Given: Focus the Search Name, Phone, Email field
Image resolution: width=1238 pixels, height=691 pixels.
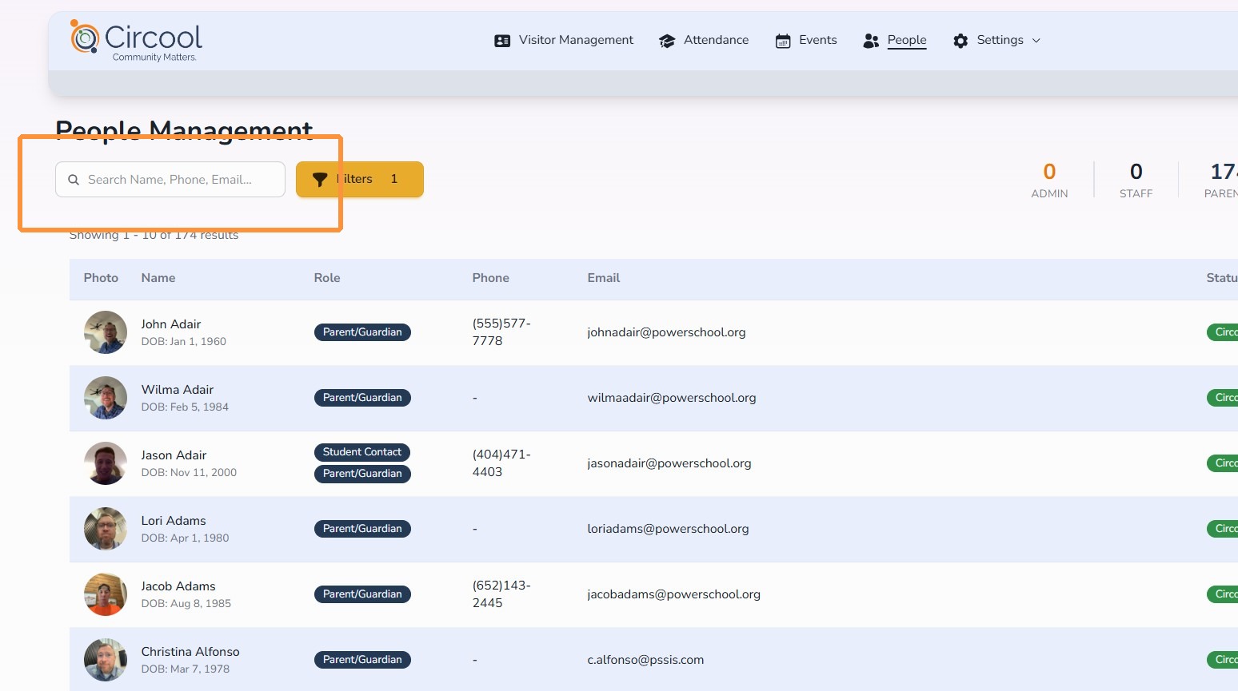Looking at the screenshot, I should 170,179.
